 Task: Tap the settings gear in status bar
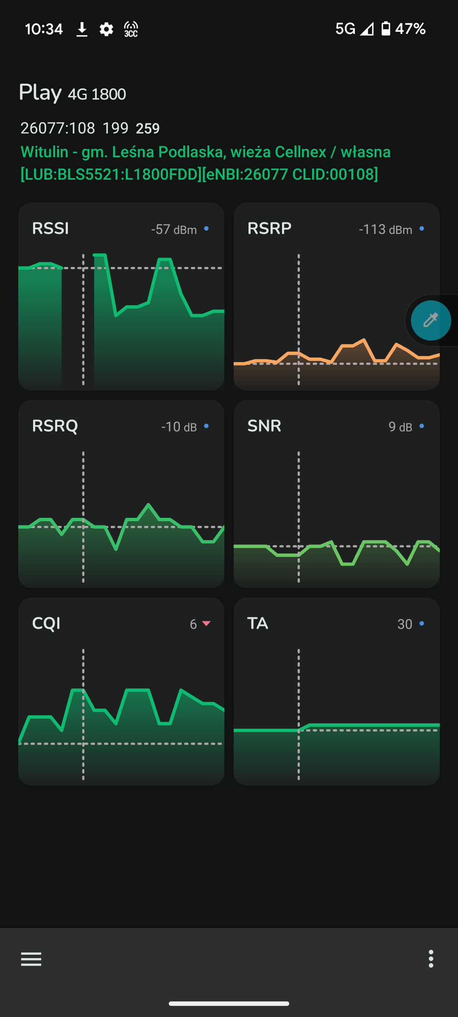[106, 29]
